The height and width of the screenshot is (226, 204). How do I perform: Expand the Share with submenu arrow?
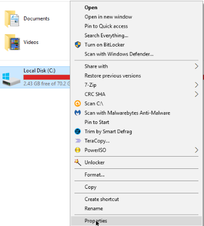pyautogui.click(x=196, y=66)
